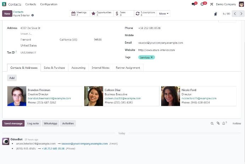Click the OdooBot avatar
This screenshot has width=245, height=164.
(x=6, y=141)
